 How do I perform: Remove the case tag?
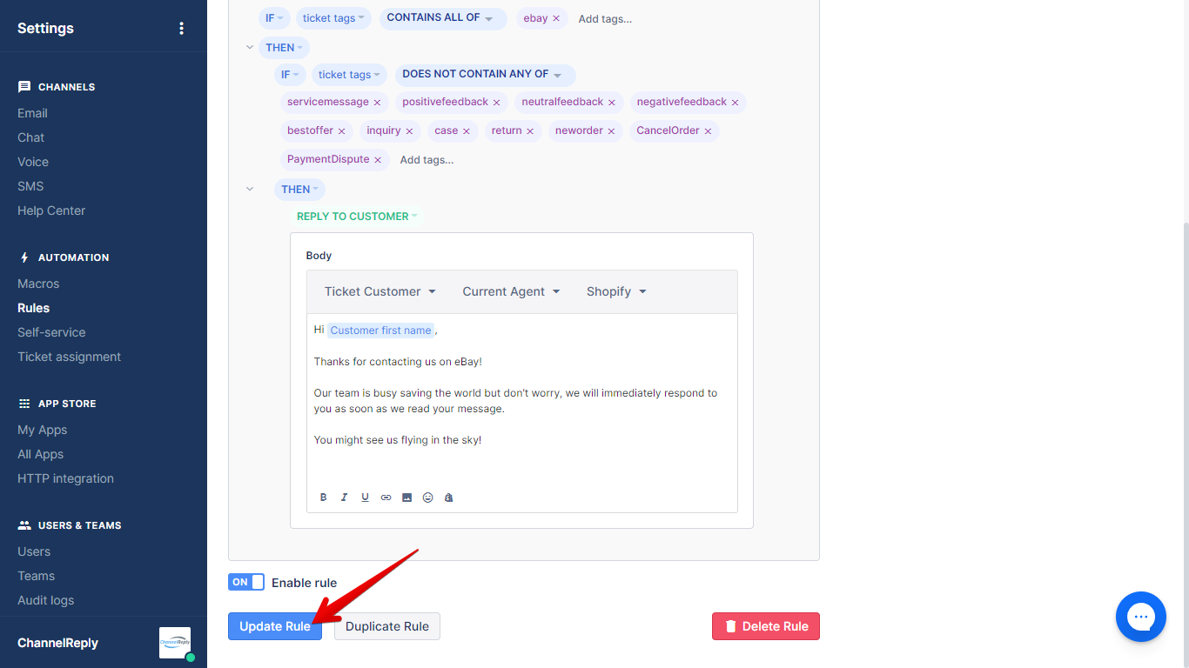[x=466, y=131]
